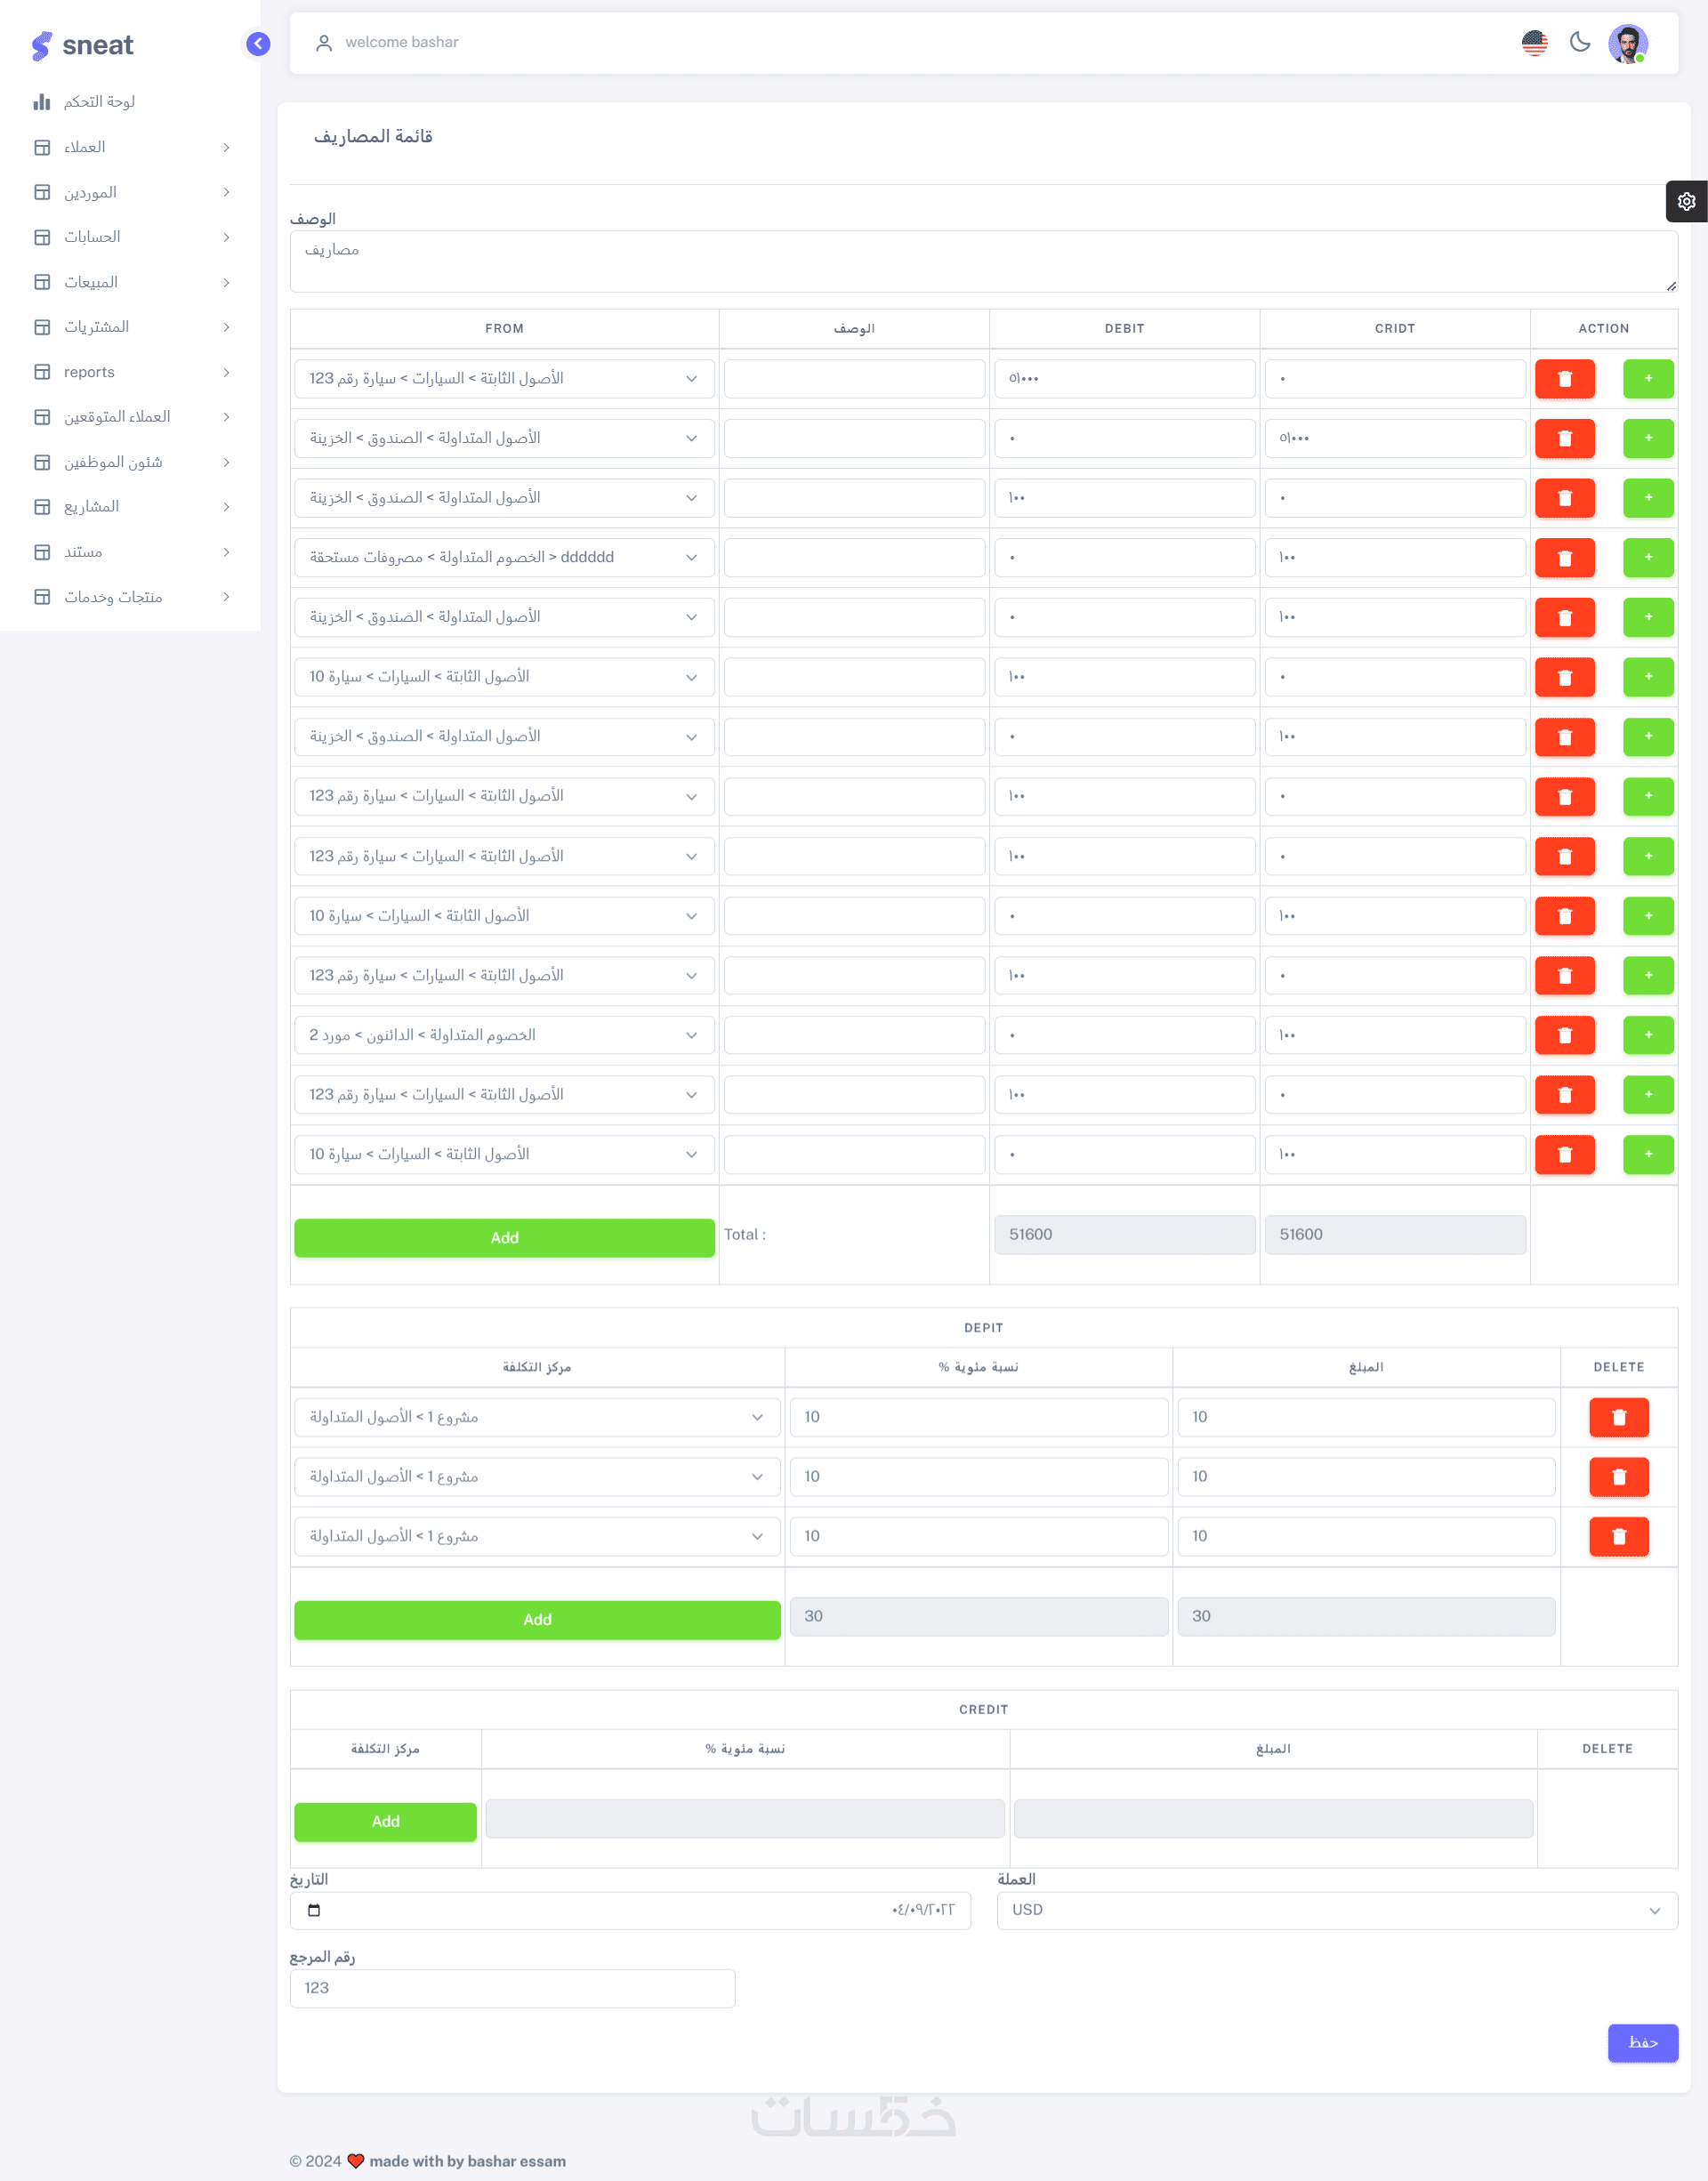Collapse sidebar with the chevron toggle
This screenshot has width=1708, height=2181.
tap(258, 44)
